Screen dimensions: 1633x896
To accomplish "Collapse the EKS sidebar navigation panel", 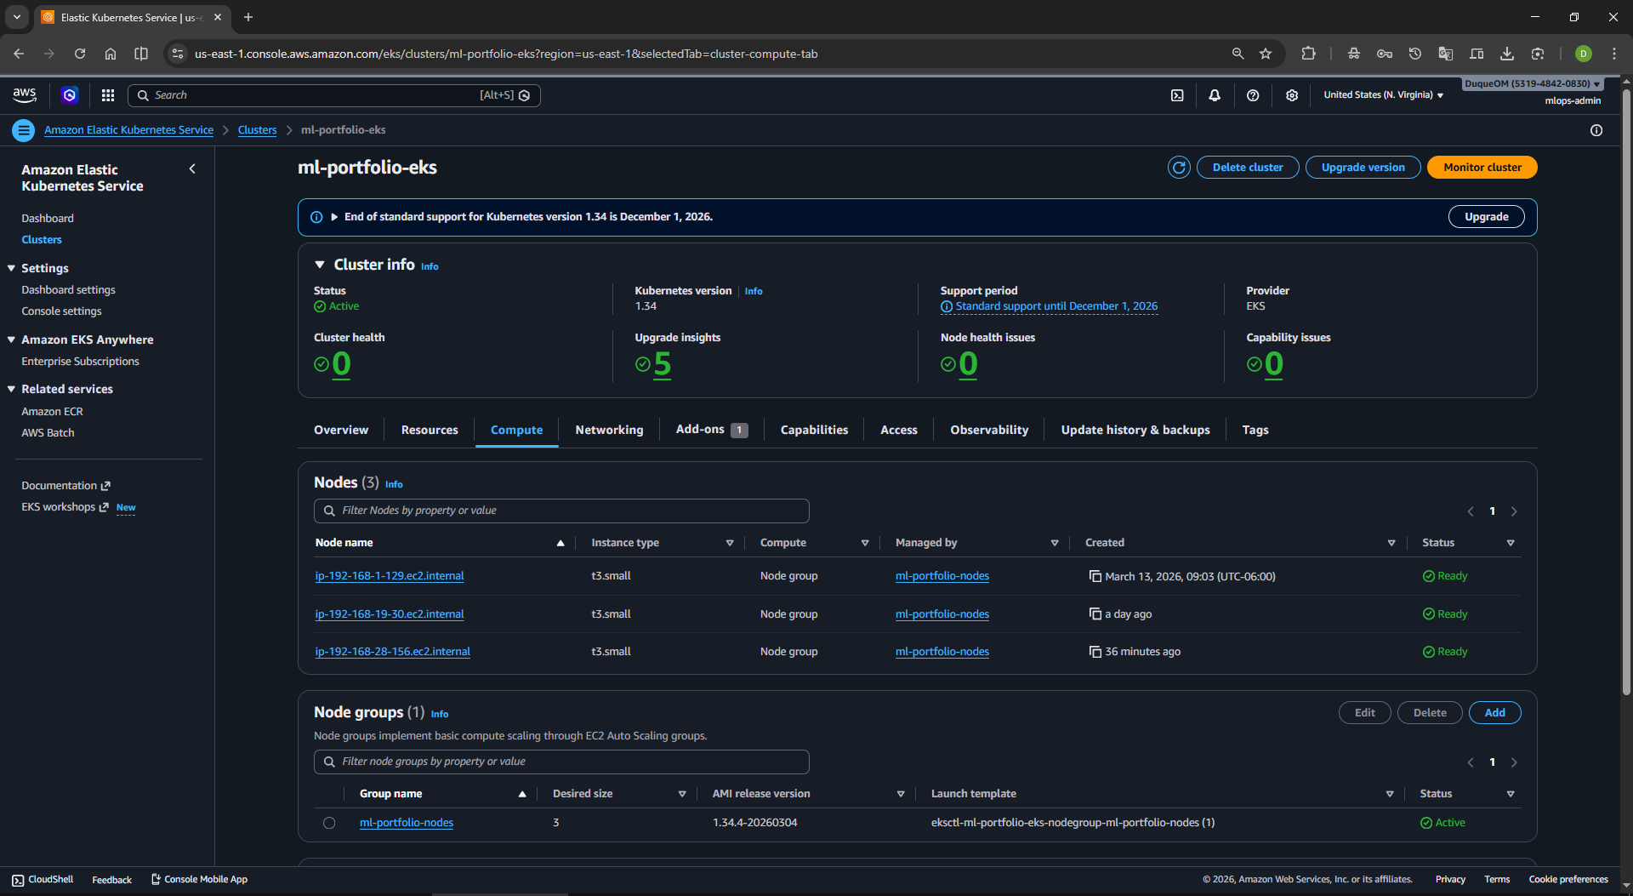I will pyautogui.click(x=192, y=168).
